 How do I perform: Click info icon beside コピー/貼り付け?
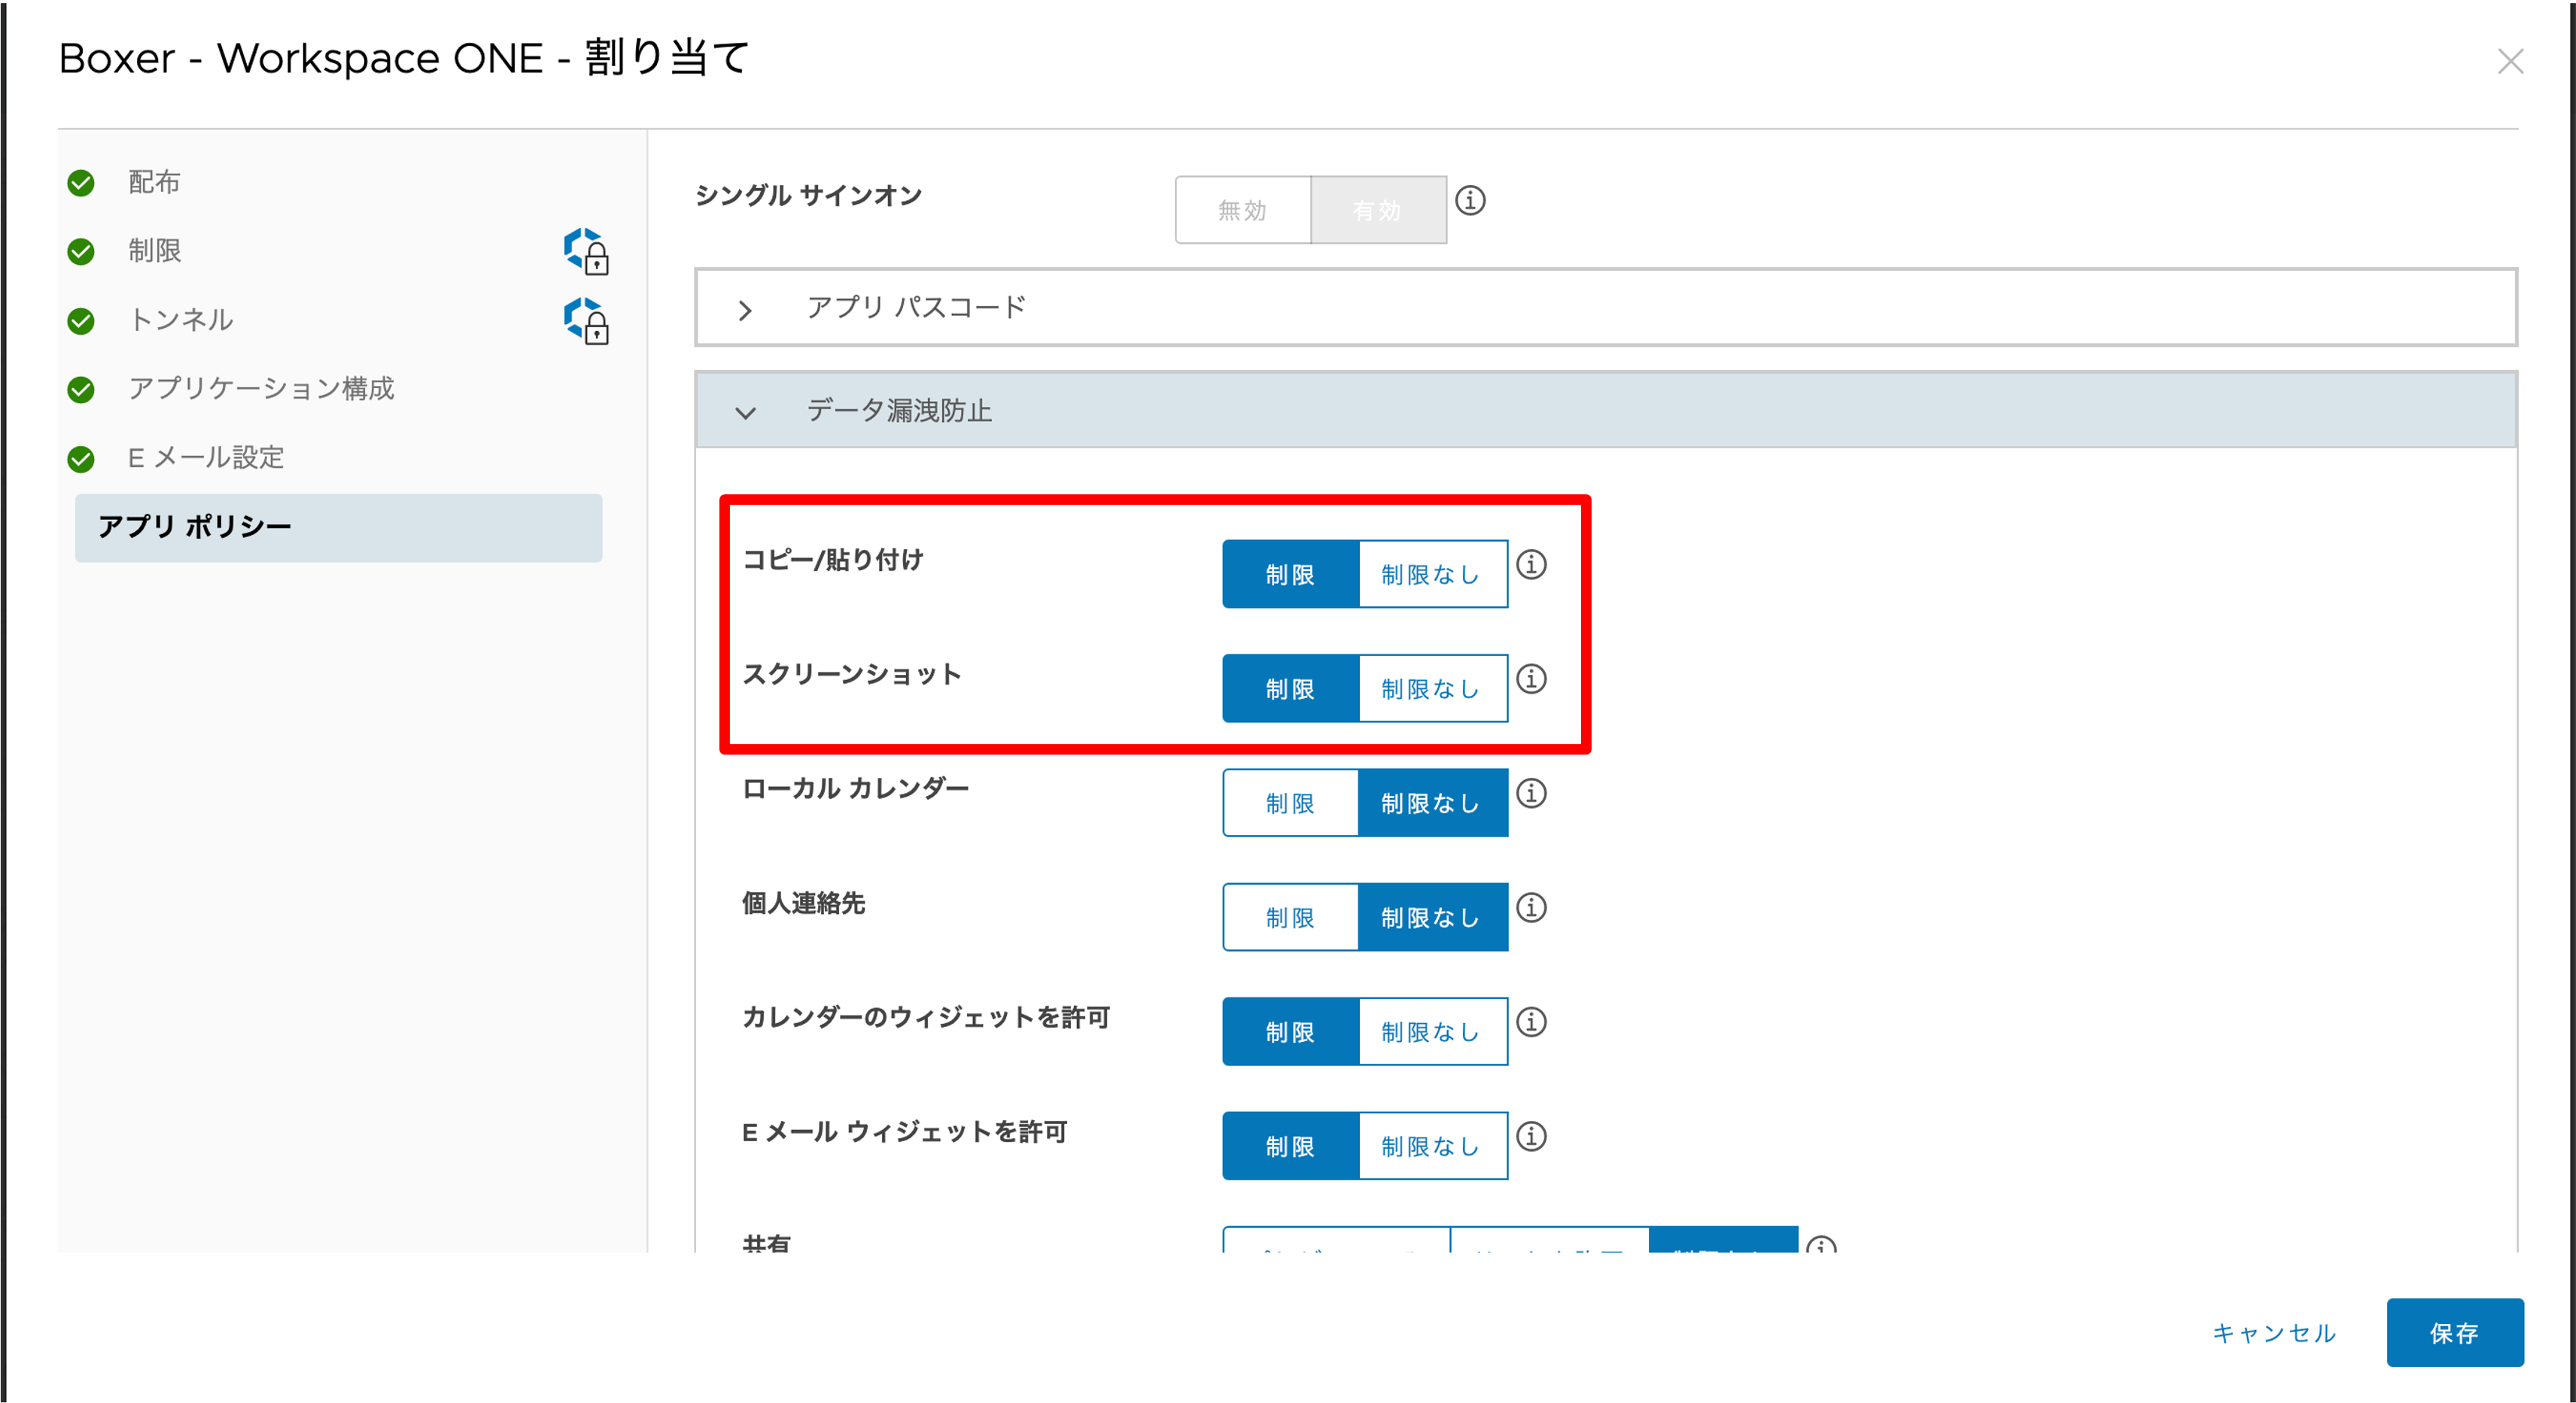tap(1531, 565)
